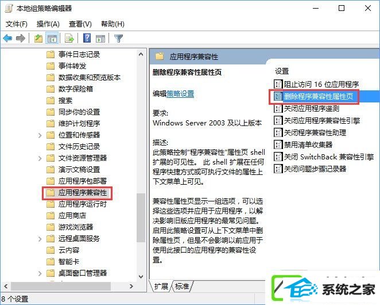
Task: Expand the 位置和传感器 tree node
Action: (x=40, y=135)
